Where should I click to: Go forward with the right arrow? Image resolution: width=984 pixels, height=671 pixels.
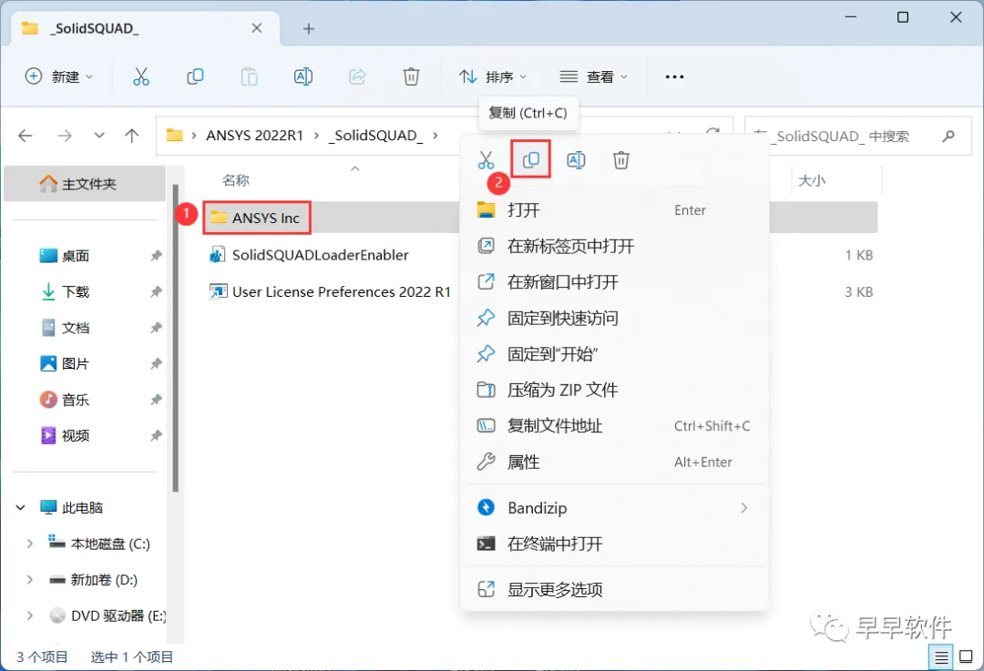point(65,136)
